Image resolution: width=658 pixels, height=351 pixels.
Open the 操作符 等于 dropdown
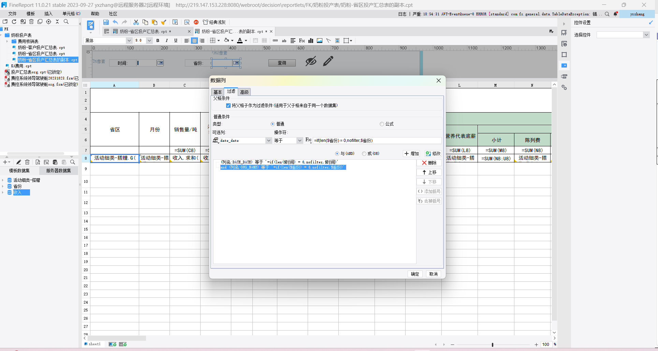pos(299,141)
